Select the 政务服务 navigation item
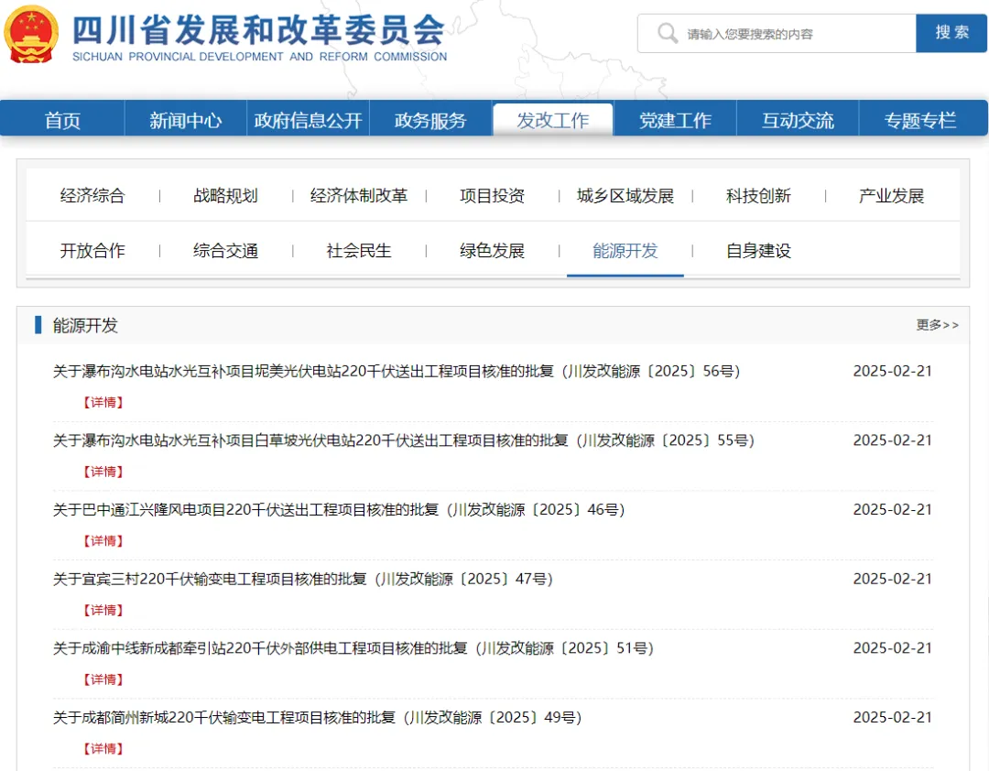 [430, 120]
